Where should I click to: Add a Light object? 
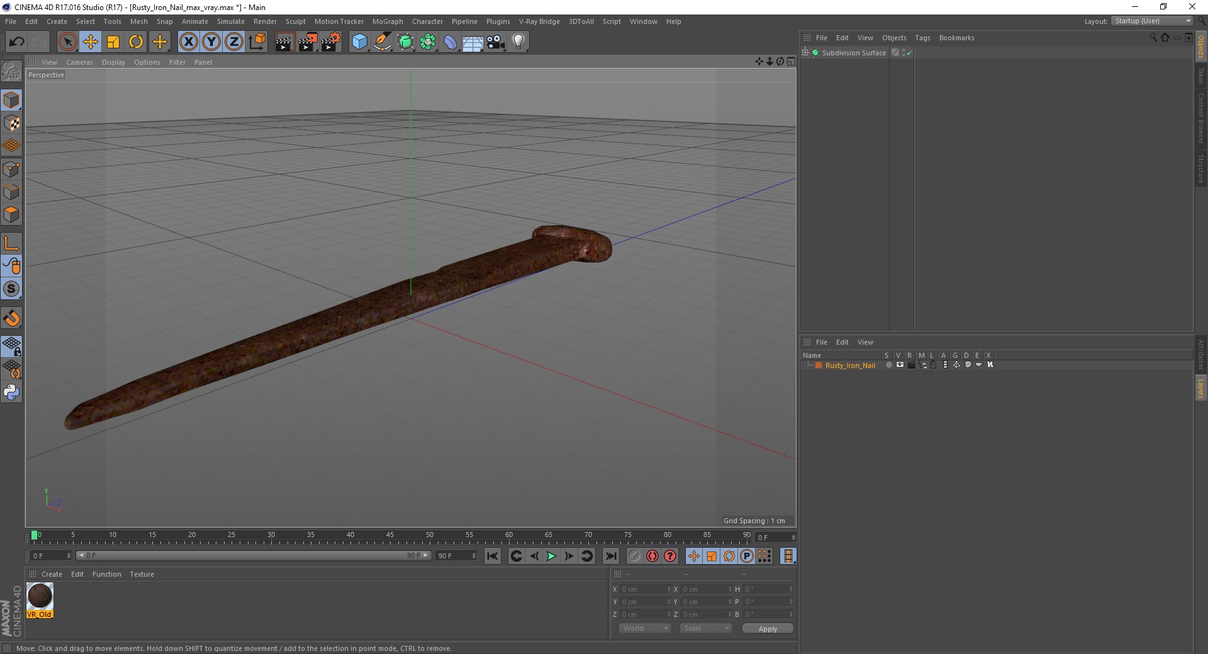[x=518, y=42]
